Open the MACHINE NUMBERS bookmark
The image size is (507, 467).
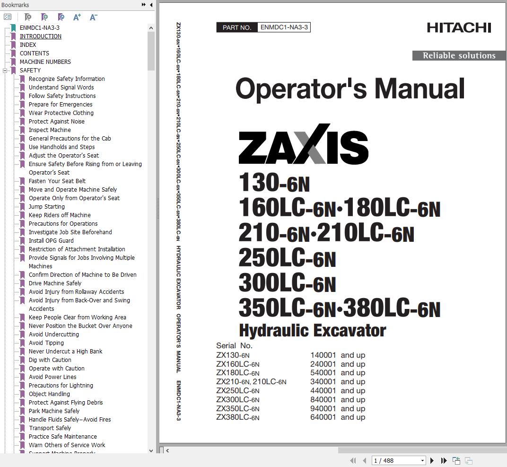pos(45,62)
